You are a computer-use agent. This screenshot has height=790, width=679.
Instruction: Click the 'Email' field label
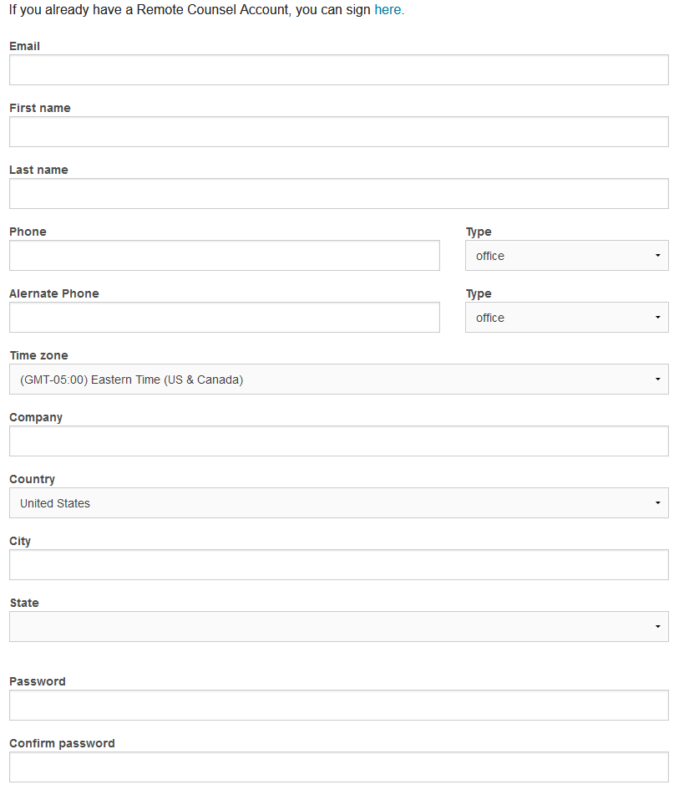(x=24, y=46)
